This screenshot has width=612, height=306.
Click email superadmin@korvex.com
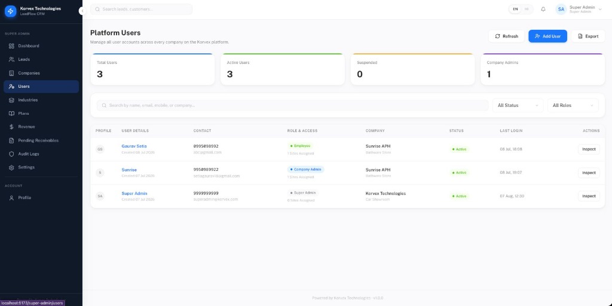215,199
